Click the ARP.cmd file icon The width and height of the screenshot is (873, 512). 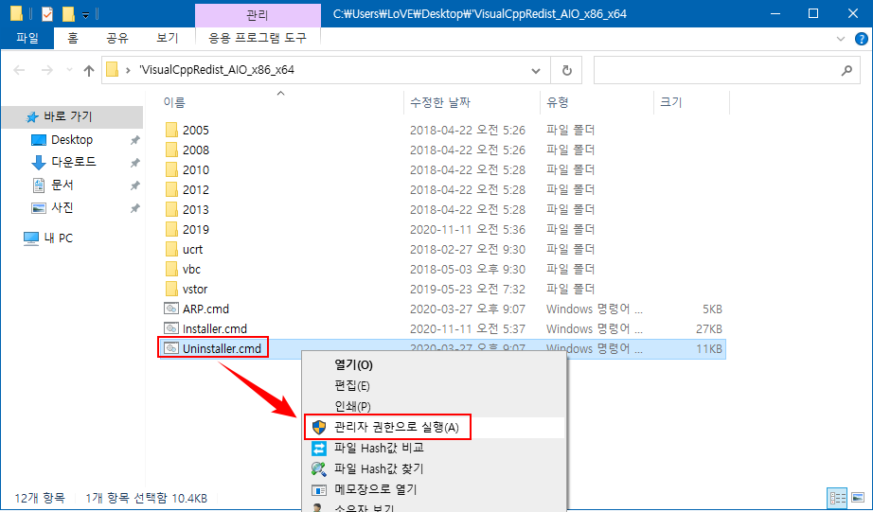click(x=171, y=309)
